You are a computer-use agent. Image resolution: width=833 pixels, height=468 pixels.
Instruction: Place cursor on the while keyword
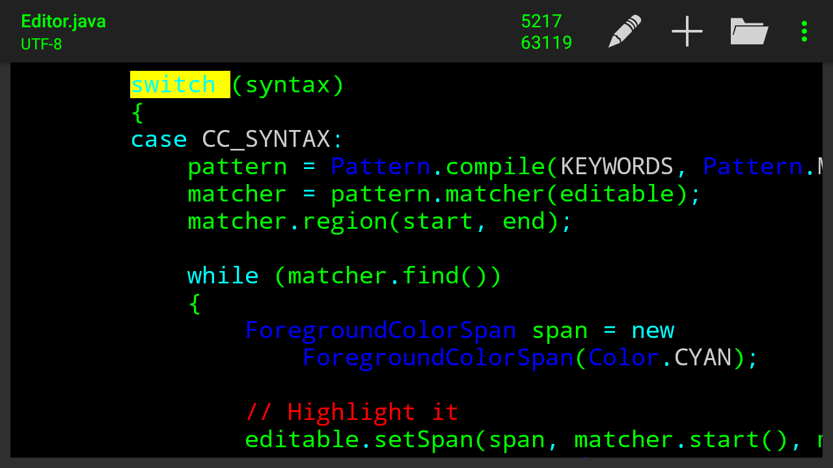(x=223, y=276)
